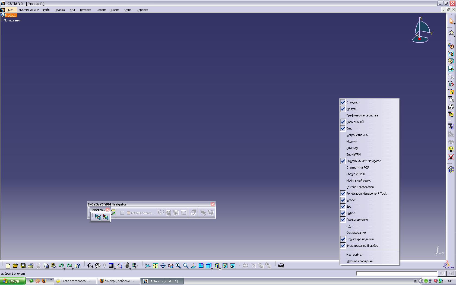Screen dimensions: 456x285
Task: Toggle the ENOVIA Search checkbox
Action: [x=129, y=213]
